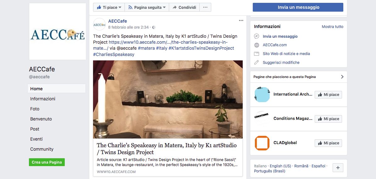The width and height of the screenshot is (376, 179).
Task: Open the post options three-dot menu
Action: pyautogui.click(x=241, y=21)
